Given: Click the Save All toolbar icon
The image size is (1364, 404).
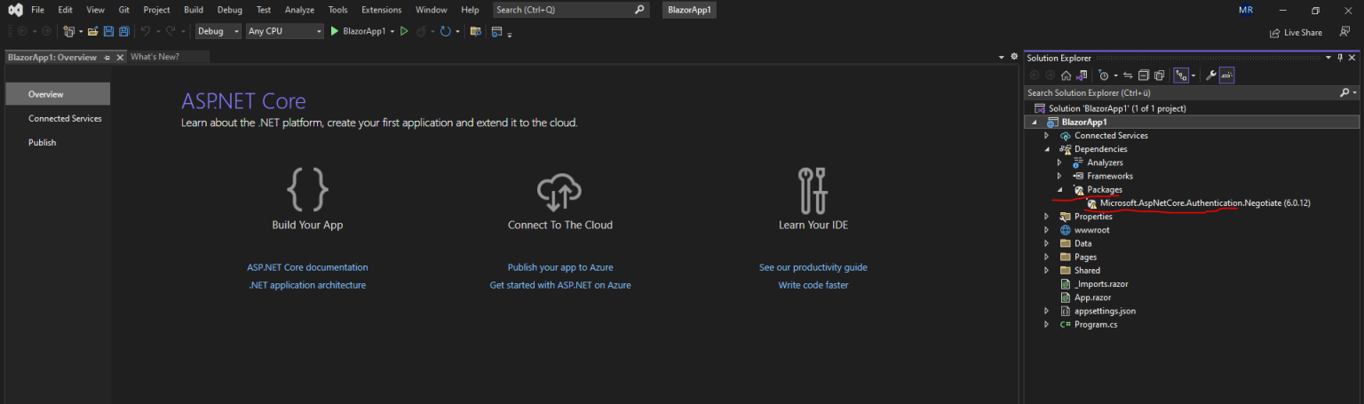Looking at the screenshot, I should (x=123, y=31).
